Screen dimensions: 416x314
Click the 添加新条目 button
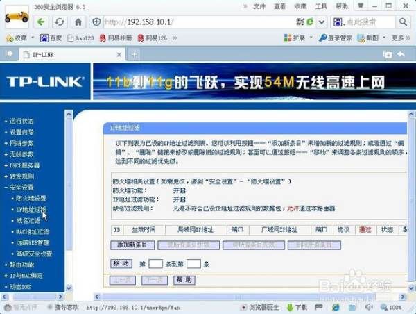tap(132, 245)
